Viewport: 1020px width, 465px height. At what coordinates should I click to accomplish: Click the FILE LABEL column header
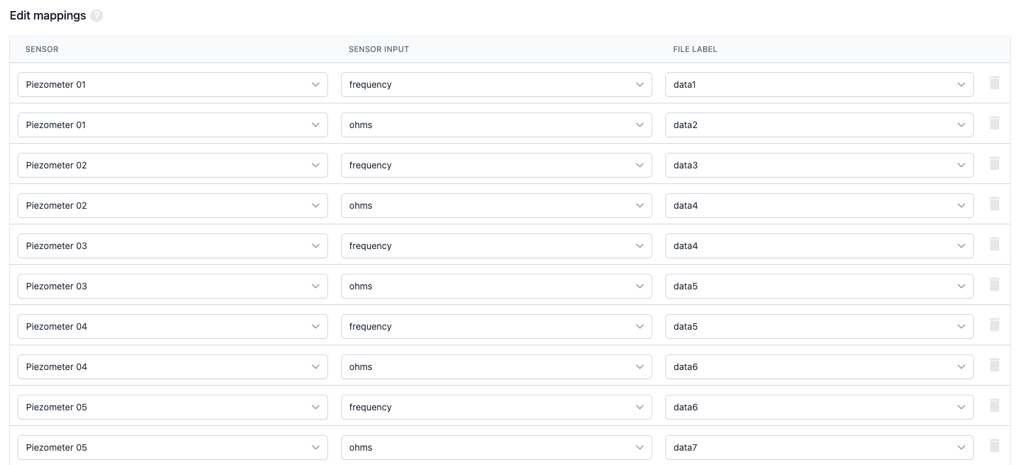[x=695, y=49]
